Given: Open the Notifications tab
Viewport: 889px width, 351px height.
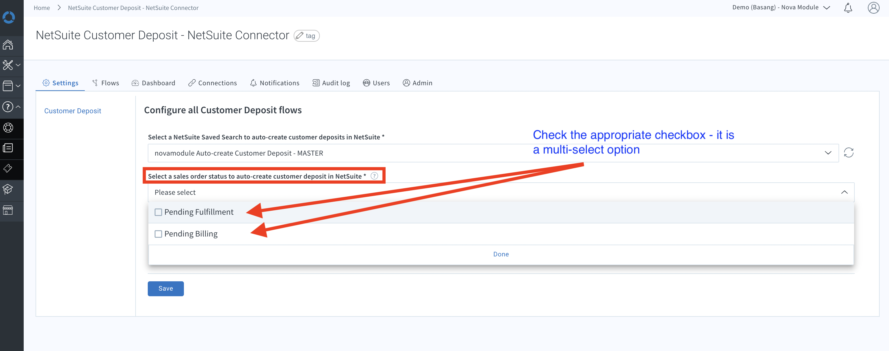Looking at the screenshot, I should pos(275,83).
